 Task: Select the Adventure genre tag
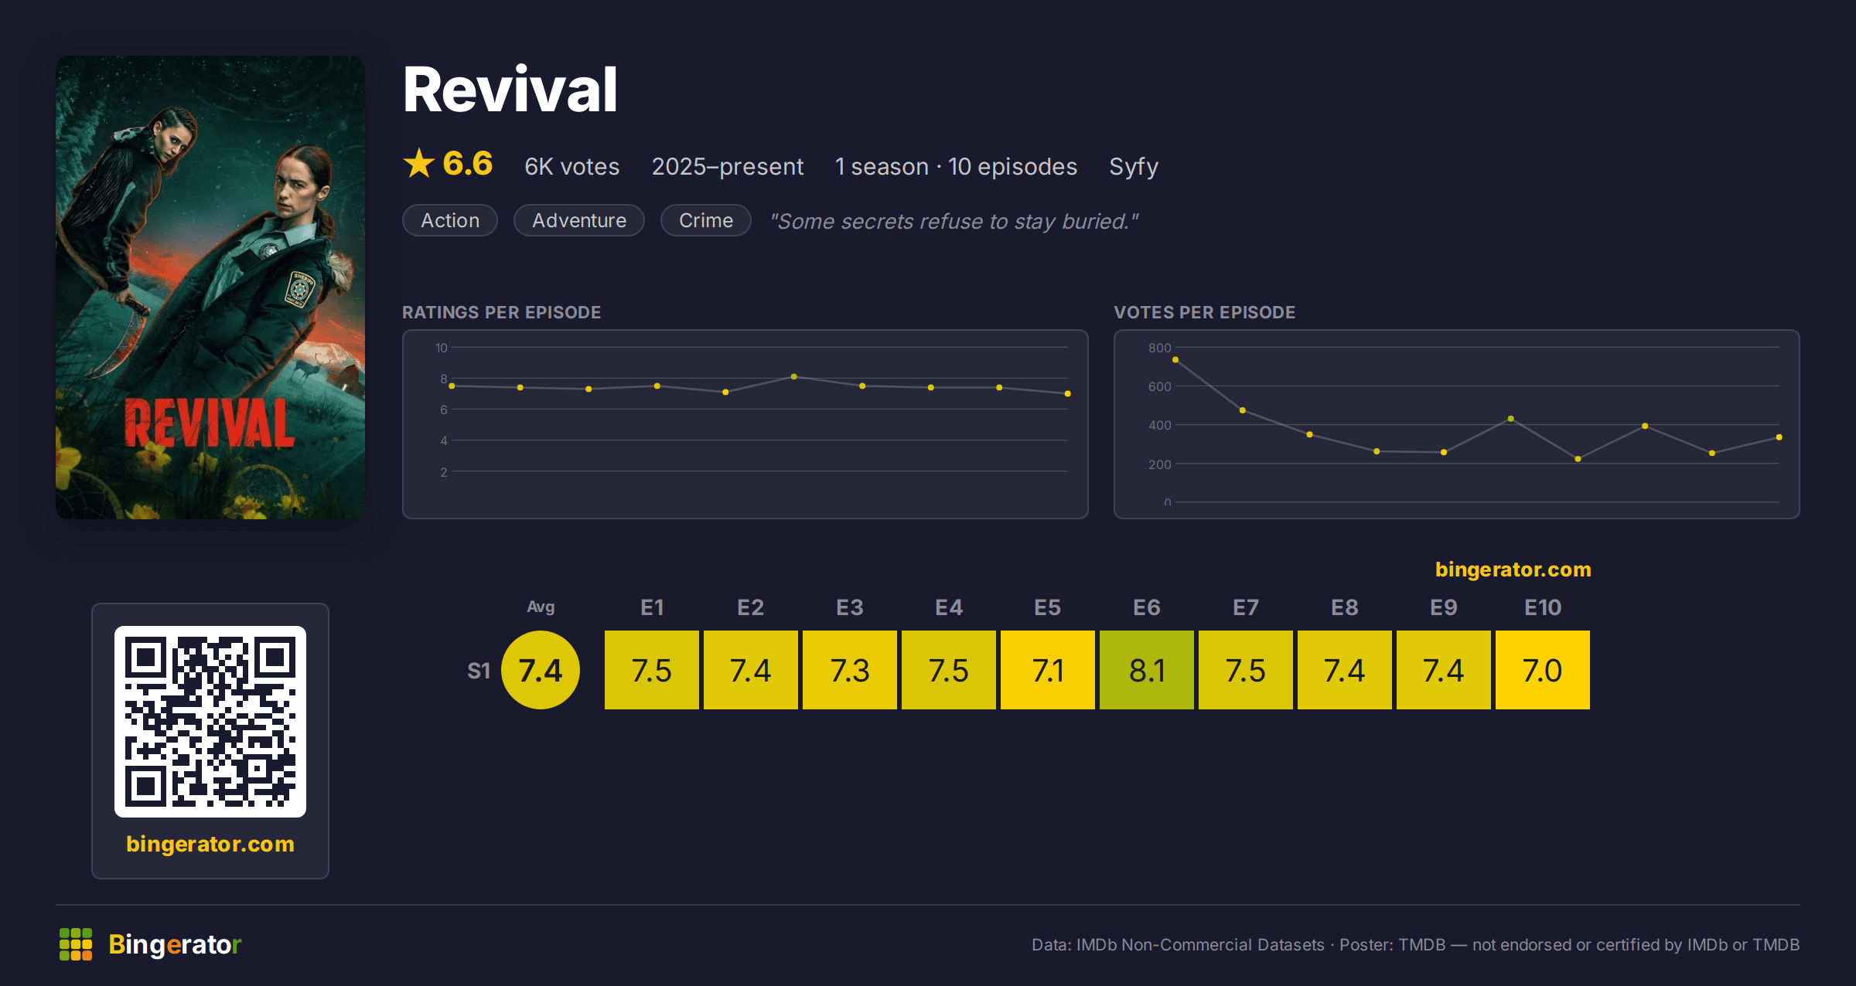pos(579,220)
